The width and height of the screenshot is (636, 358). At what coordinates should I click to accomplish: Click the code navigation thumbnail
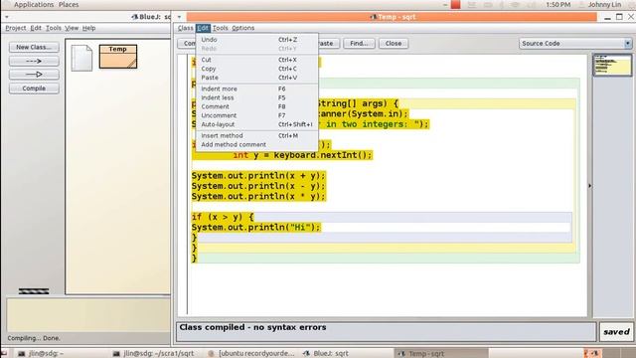[x=612, y=65]
